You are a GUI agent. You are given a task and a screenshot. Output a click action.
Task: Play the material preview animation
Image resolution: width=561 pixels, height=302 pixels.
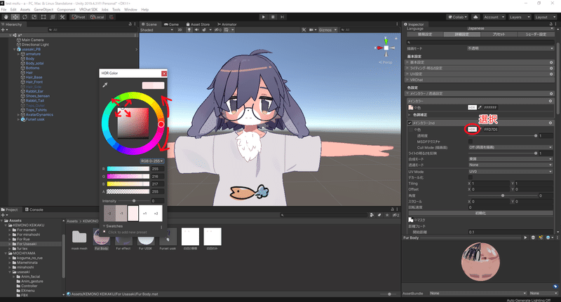[x=525, y=238]
